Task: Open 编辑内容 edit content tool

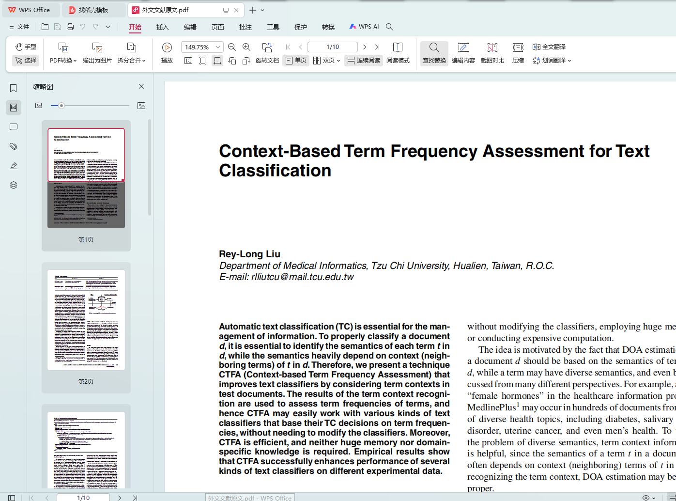Action: pyautogui.click(x=463, y=53)
